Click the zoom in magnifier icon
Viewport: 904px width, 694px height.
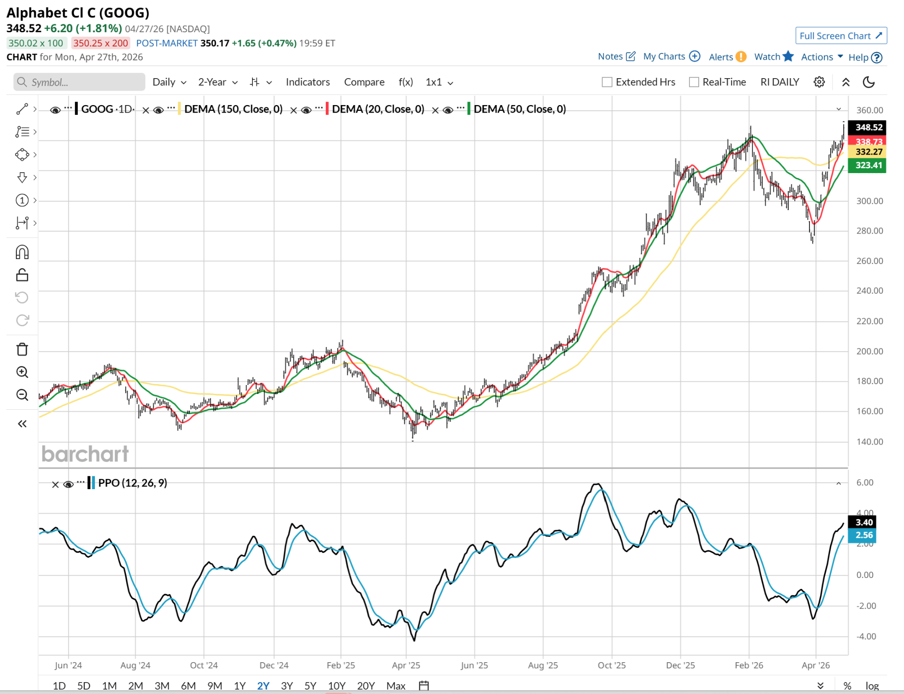tap(22, 372)
